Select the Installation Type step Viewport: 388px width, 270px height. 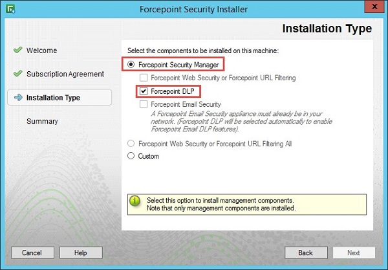click(53, 98)
